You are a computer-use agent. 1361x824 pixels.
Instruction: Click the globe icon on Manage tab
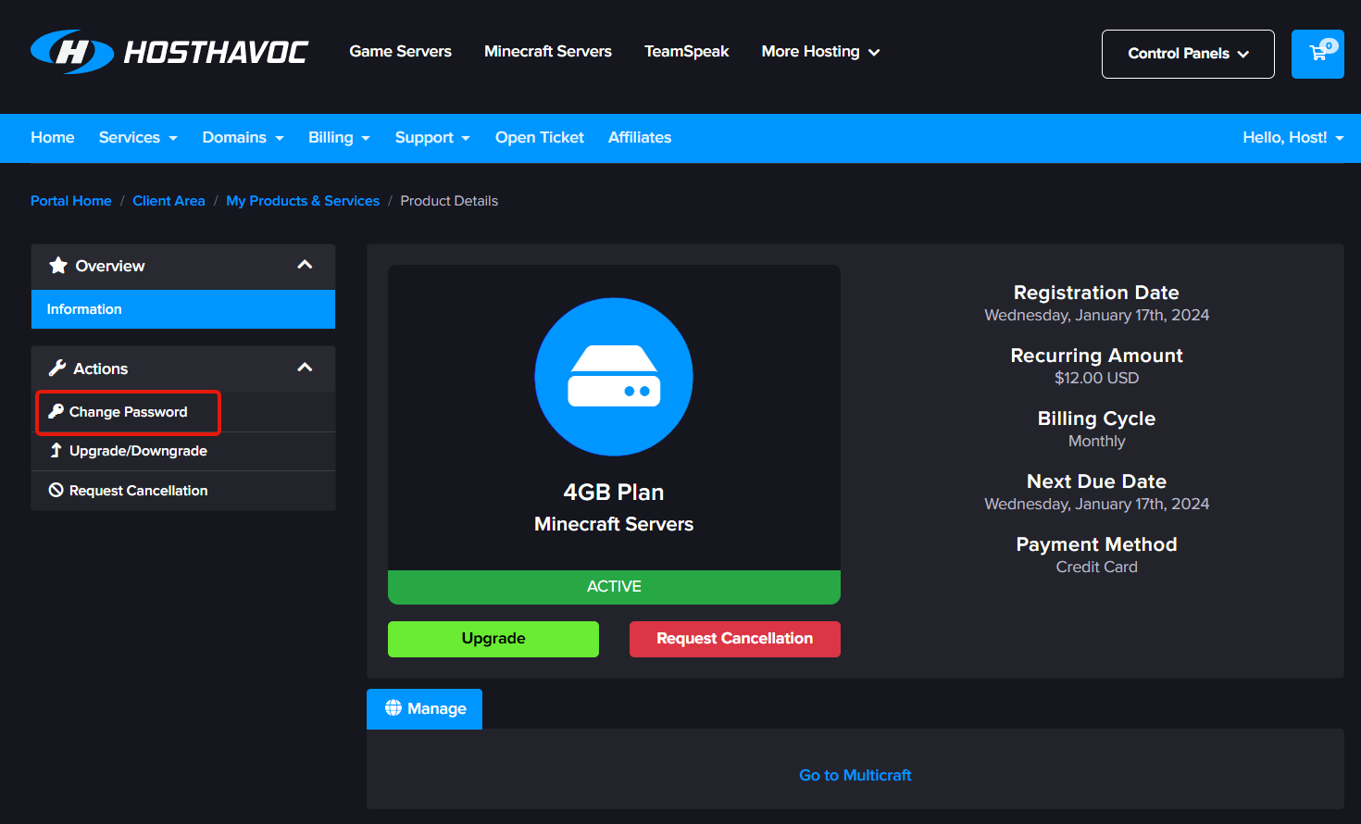tap(393, 708)
